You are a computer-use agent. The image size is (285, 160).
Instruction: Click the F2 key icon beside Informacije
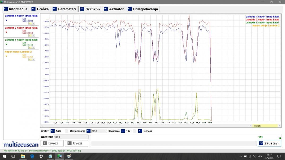(6, 9)
